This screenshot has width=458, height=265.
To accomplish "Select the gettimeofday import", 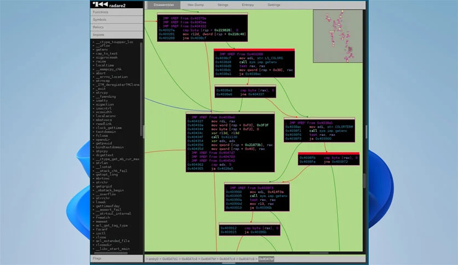I will 107,206.
